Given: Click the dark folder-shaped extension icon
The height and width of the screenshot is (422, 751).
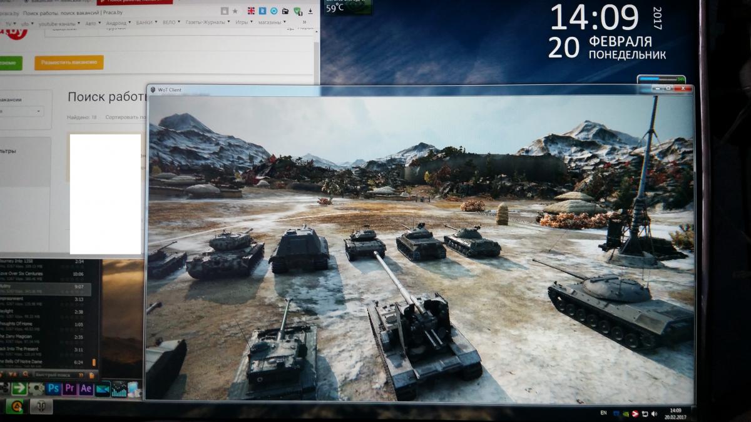Looking at the screenshot, I should (x=285, y=11).
